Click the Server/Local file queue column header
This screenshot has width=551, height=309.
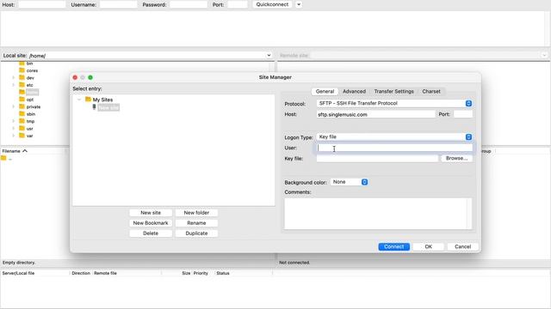pyautogui.click(x=18, y=273)
